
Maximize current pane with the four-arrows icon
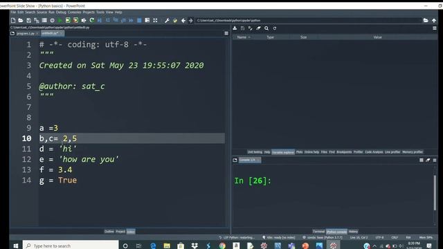pos(155,20)
